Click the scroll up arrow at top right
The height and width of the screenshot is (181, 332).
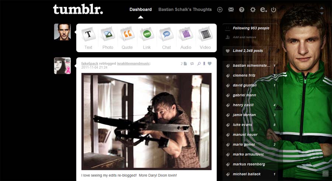(322, 8)
